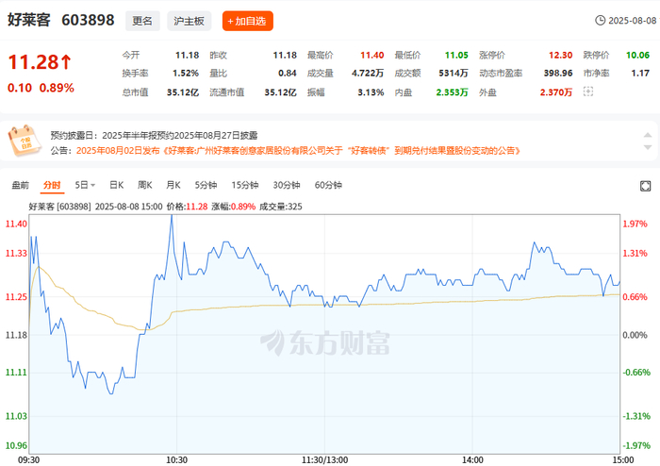Screen dimensions: 660x466
Task: Click the 总市值 value 35.12亿
Action: 183,92
